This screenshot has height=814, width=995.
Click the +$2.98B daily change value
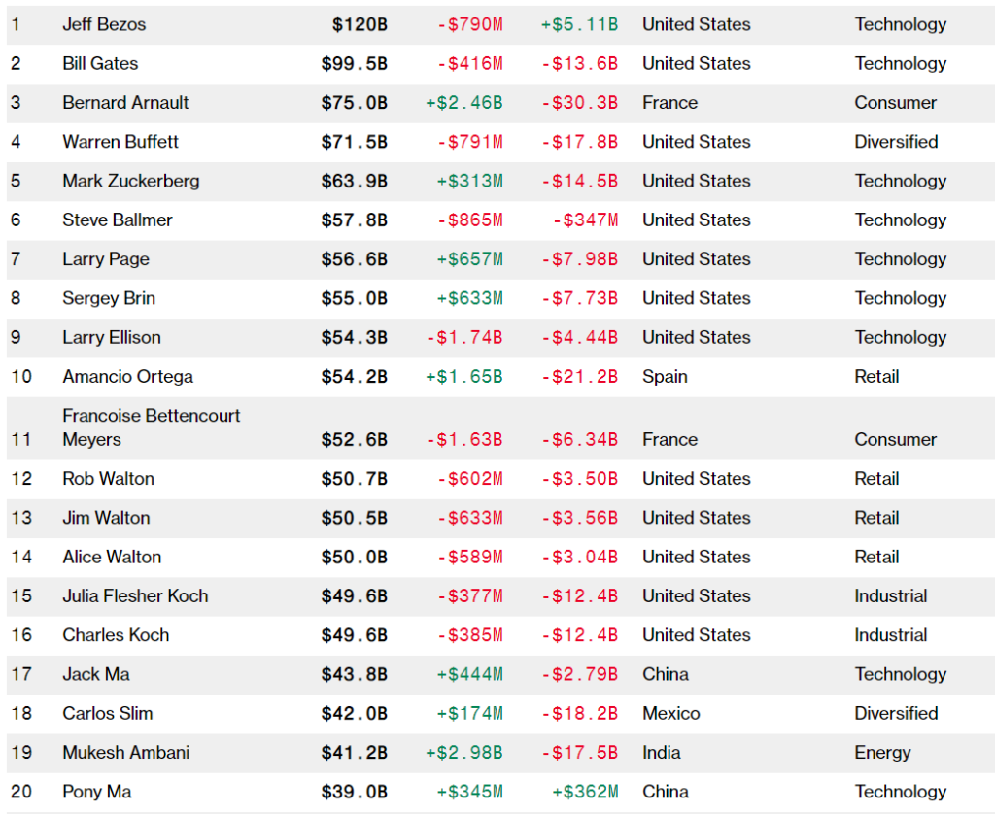click(x=463, y=752)
